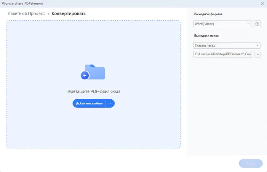Expand the Word(*.docx) output format dropdown
Image resolution: width=267 pixels, height=172 pixels.
248,24
